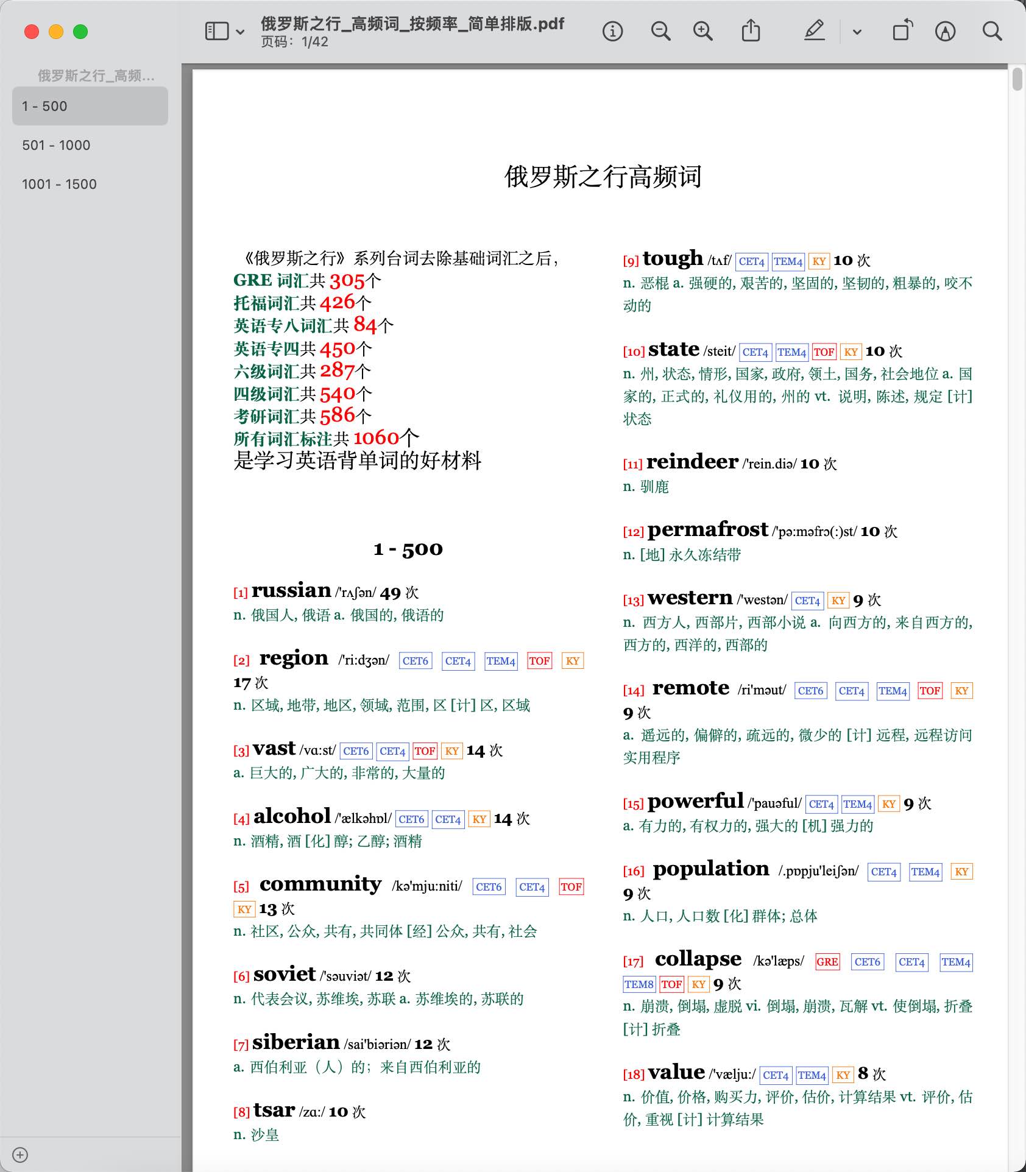This screenshot has width=1026, height=1172.
Task: Click the TEM8 tag under collapse
Action: [x=639, y=984]
